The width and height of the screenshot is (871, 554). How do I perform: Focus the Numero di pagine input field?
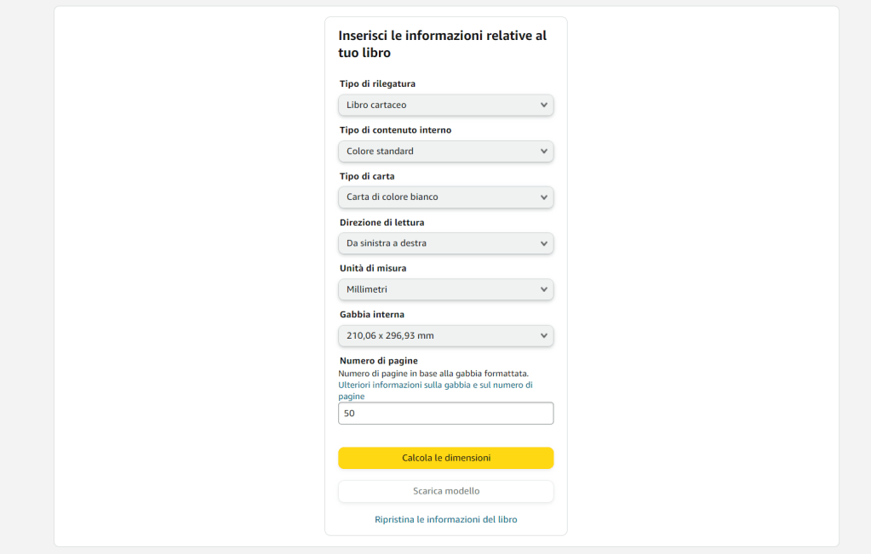click(445, 414)
